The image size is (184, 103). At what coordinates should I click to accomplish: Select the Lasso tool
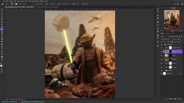tap(2, 15)
